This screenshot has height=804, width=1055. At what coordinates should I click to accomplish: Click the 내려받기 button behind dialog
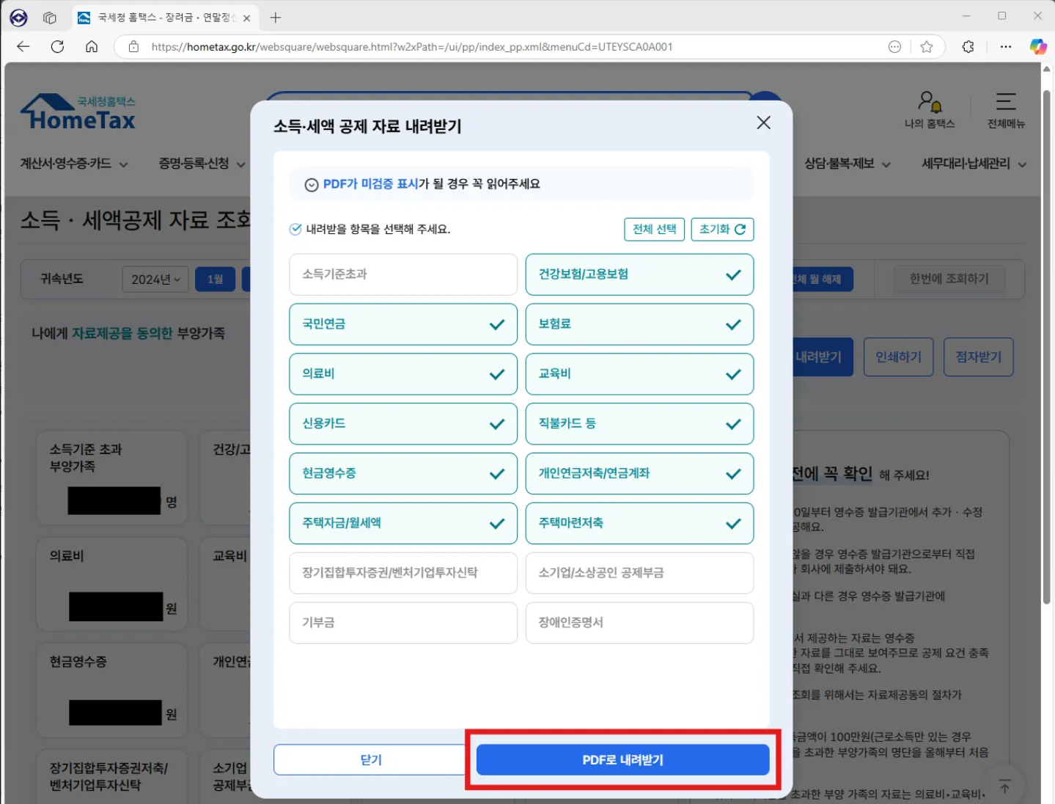[821, 357]
